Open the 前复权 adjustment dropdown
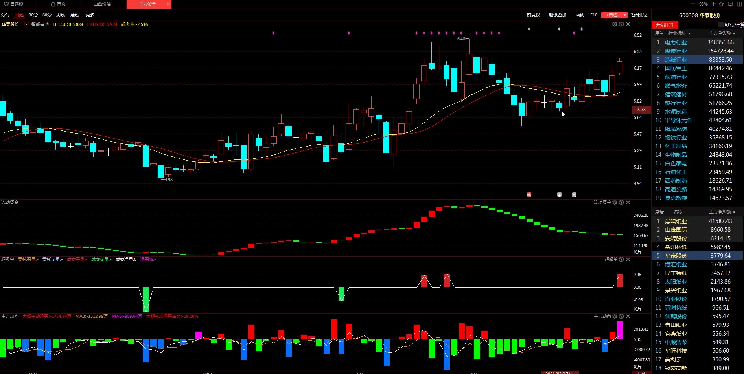The height and width of the screenshot is (374, 744). pyautogui.click(x=535, y=15)
